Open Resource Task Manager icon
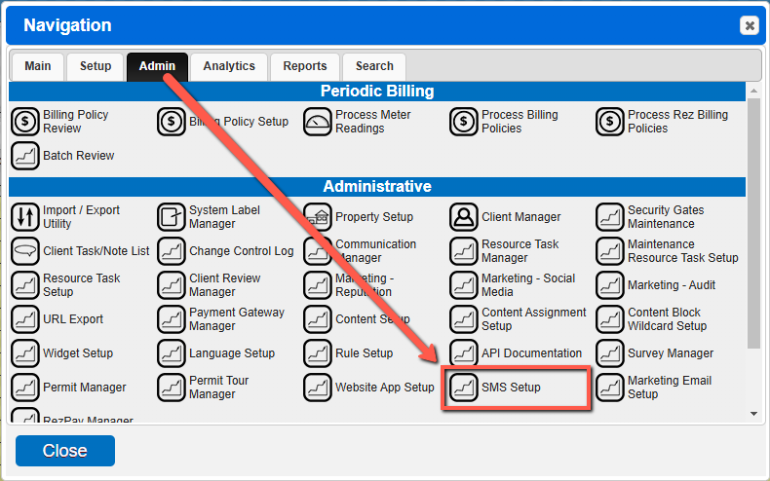Screen dimensions: 770x481 pyautogui.click(x=464, y=251)
